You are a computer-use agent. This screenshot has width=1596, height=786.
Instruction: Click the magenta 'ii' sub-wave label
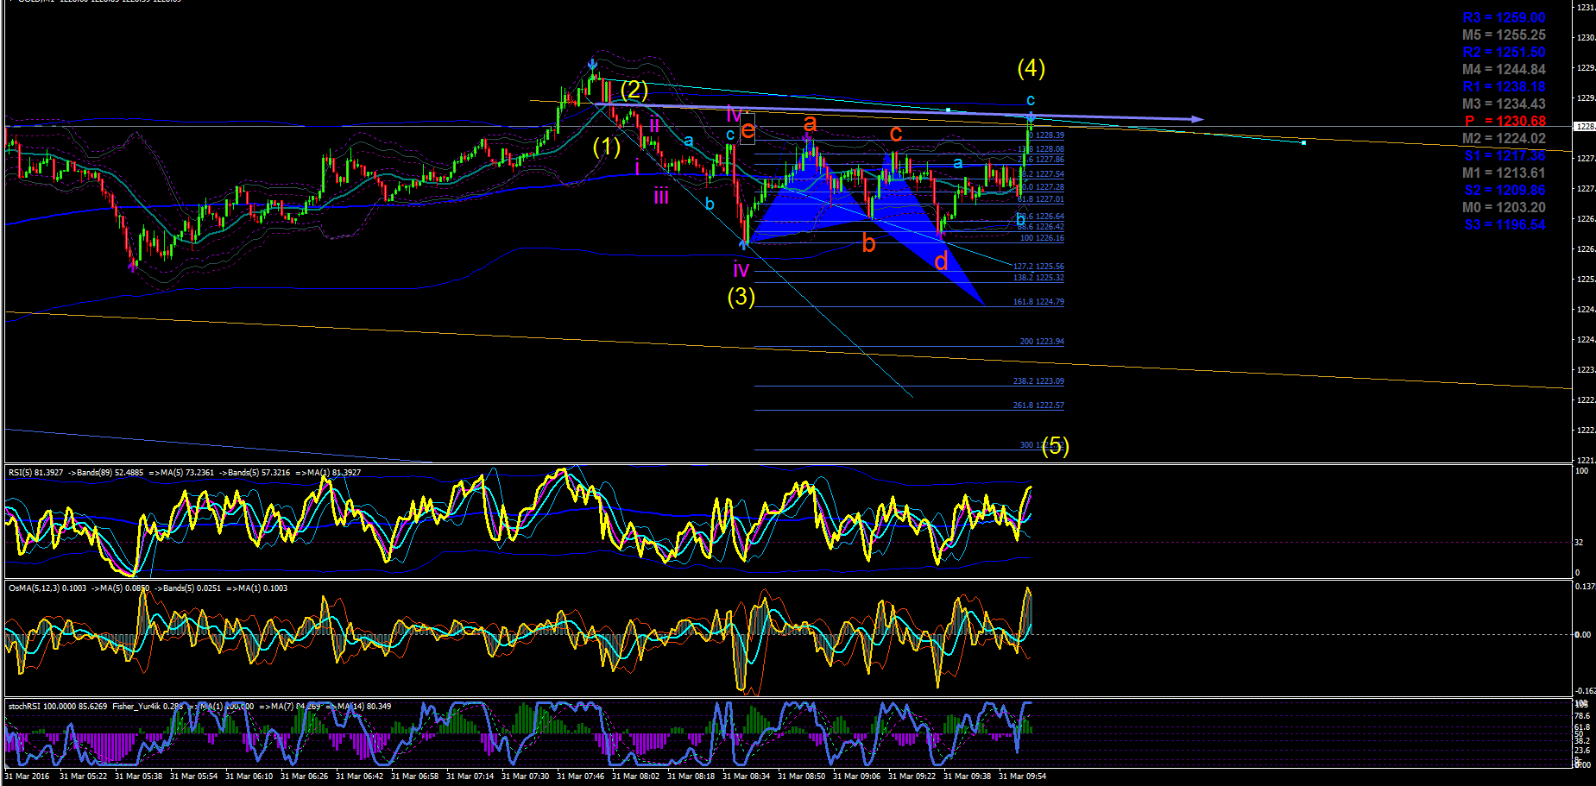pyautogui.click(x=654, y=125)
